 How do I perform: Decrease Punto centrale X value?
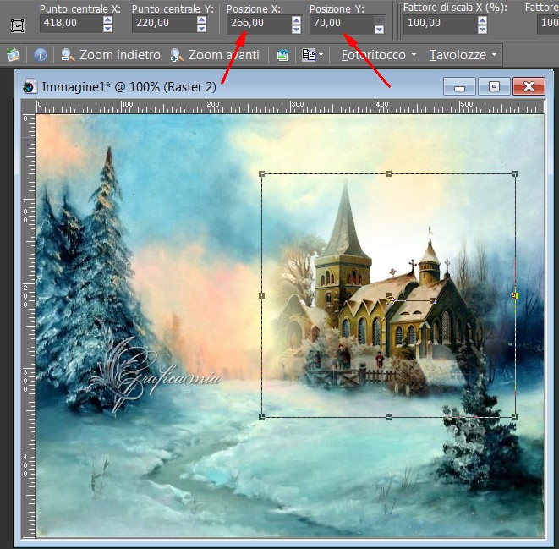tap(108, 29)
